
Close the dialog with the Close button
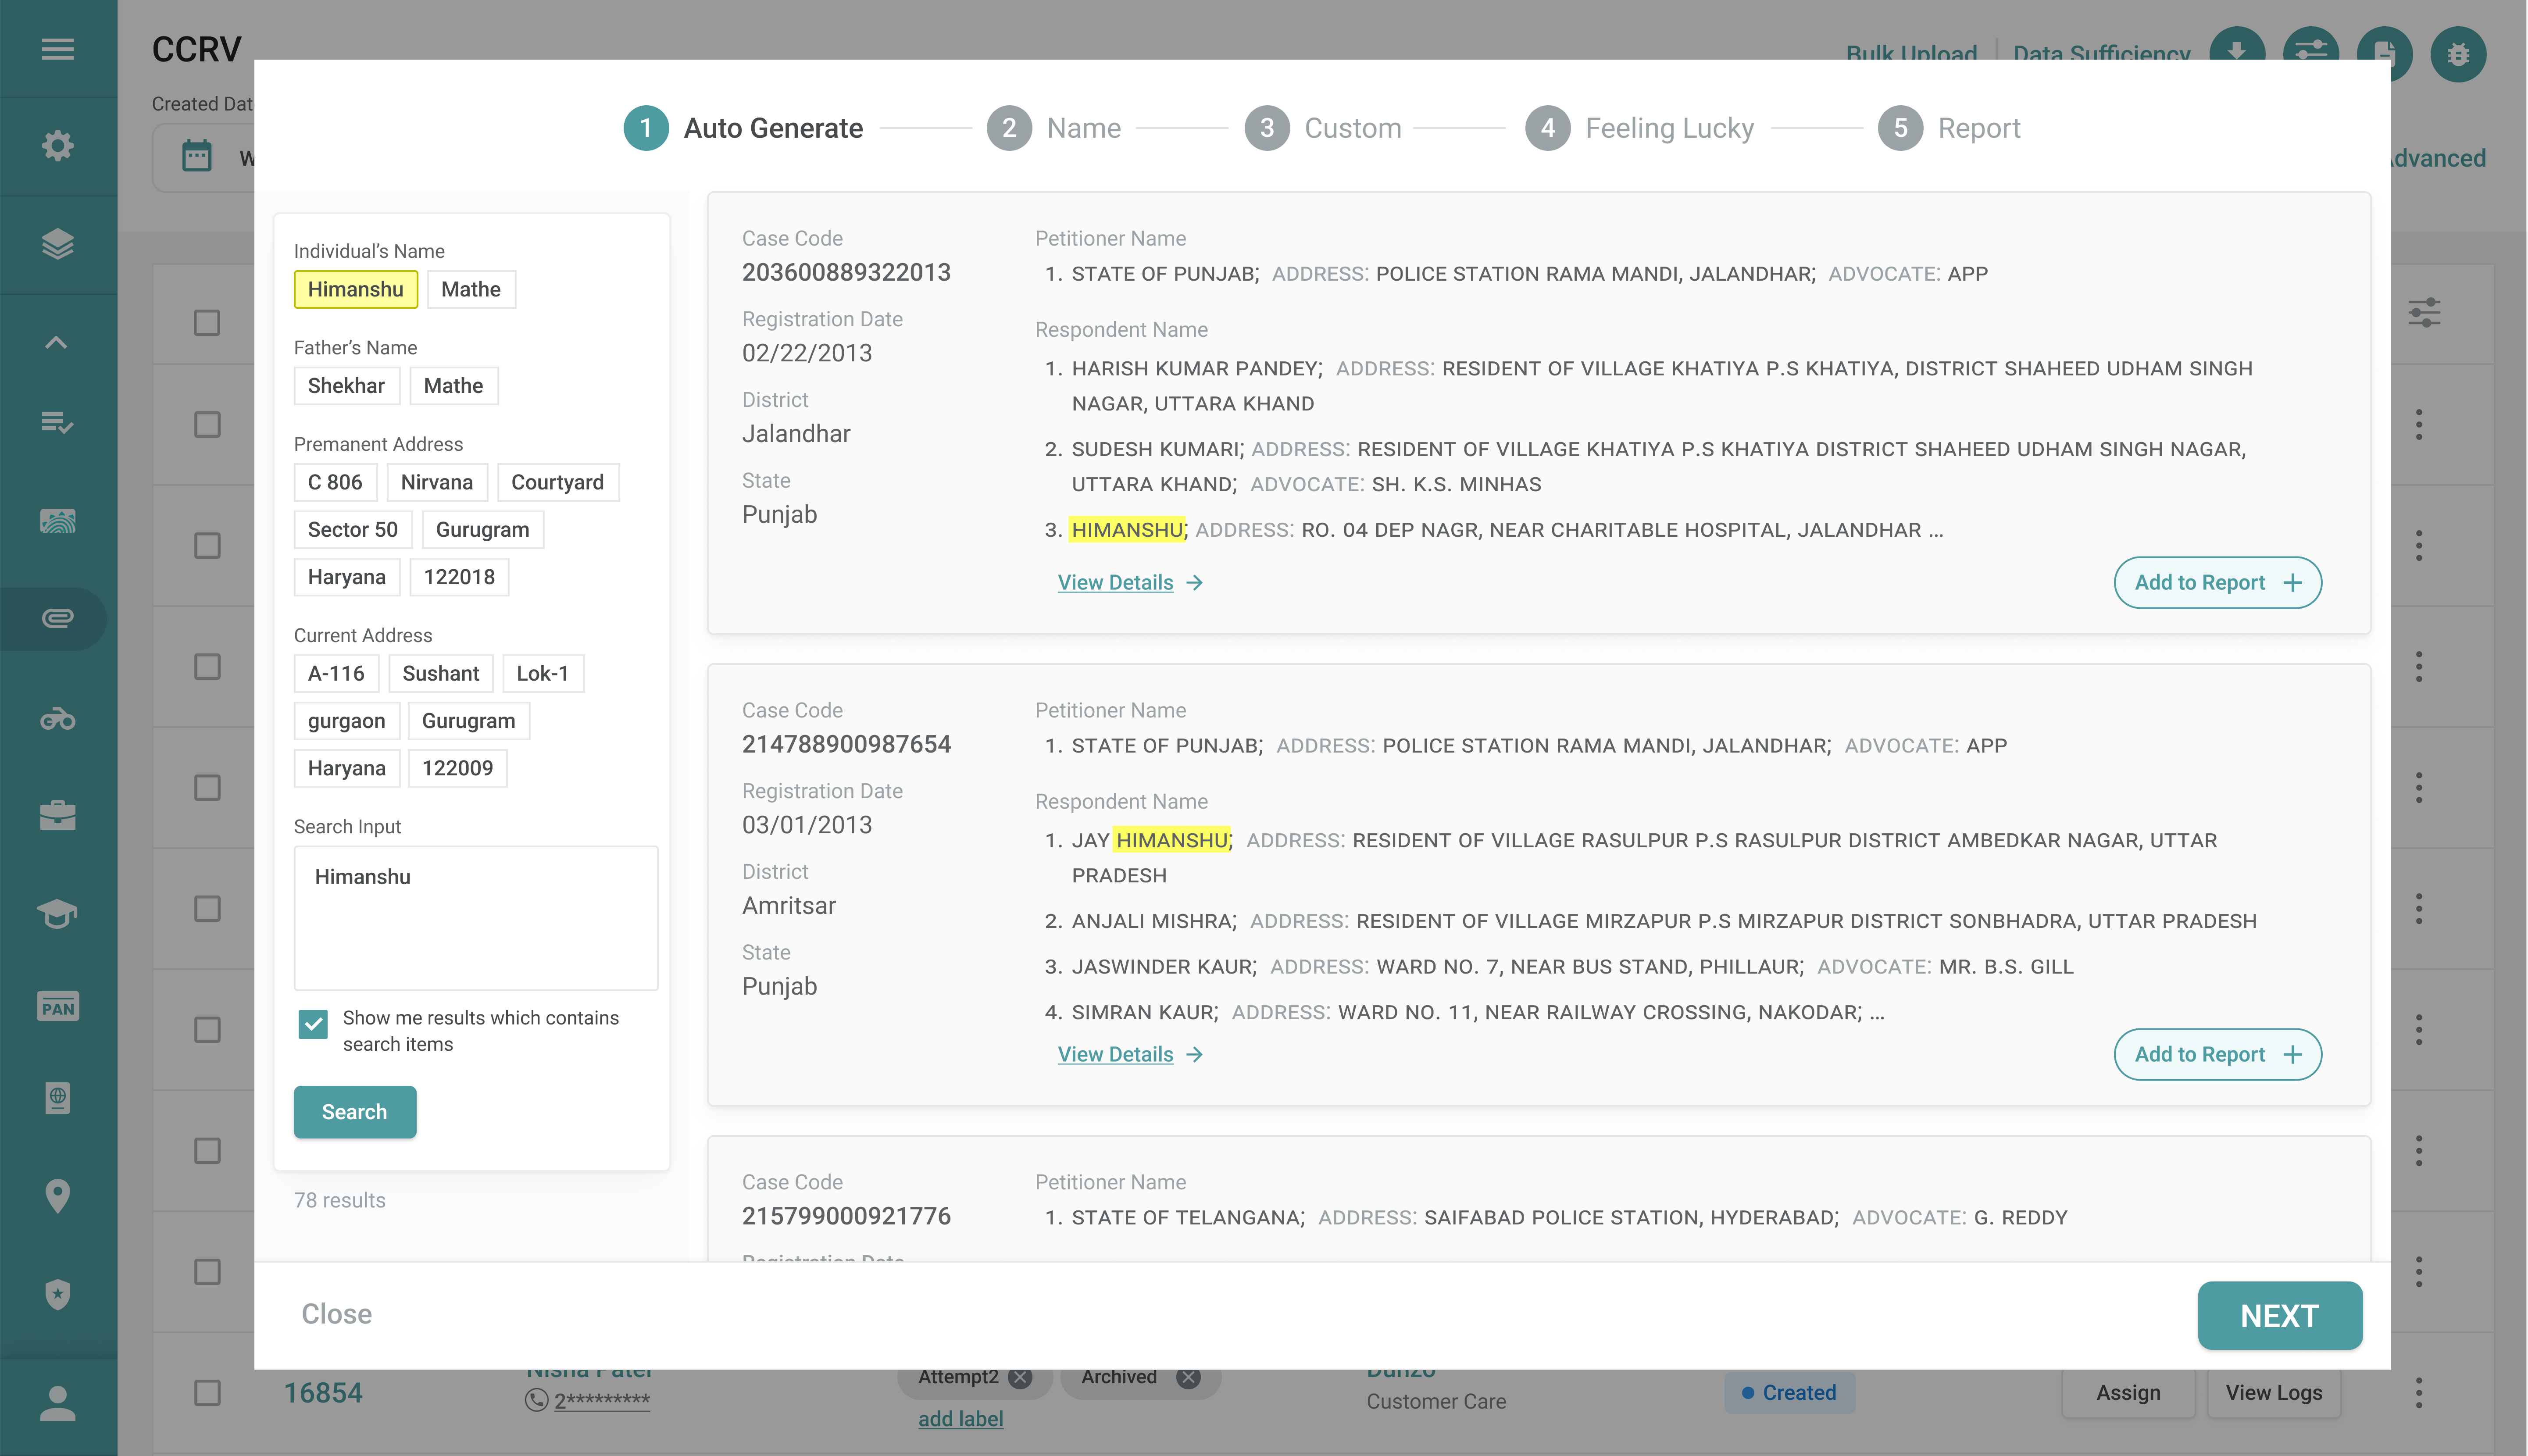(x=337, y=1314)
